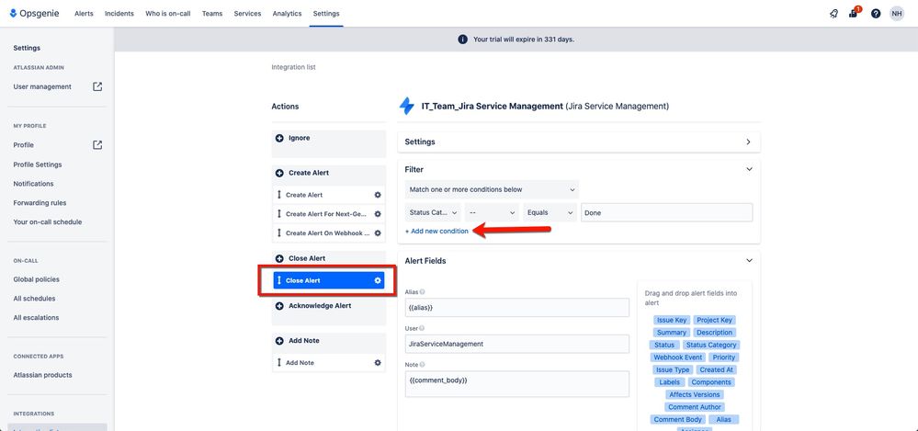Screen dimensions: 918x431
Task: Click the Done filter value field
Action: click(667, 212)
